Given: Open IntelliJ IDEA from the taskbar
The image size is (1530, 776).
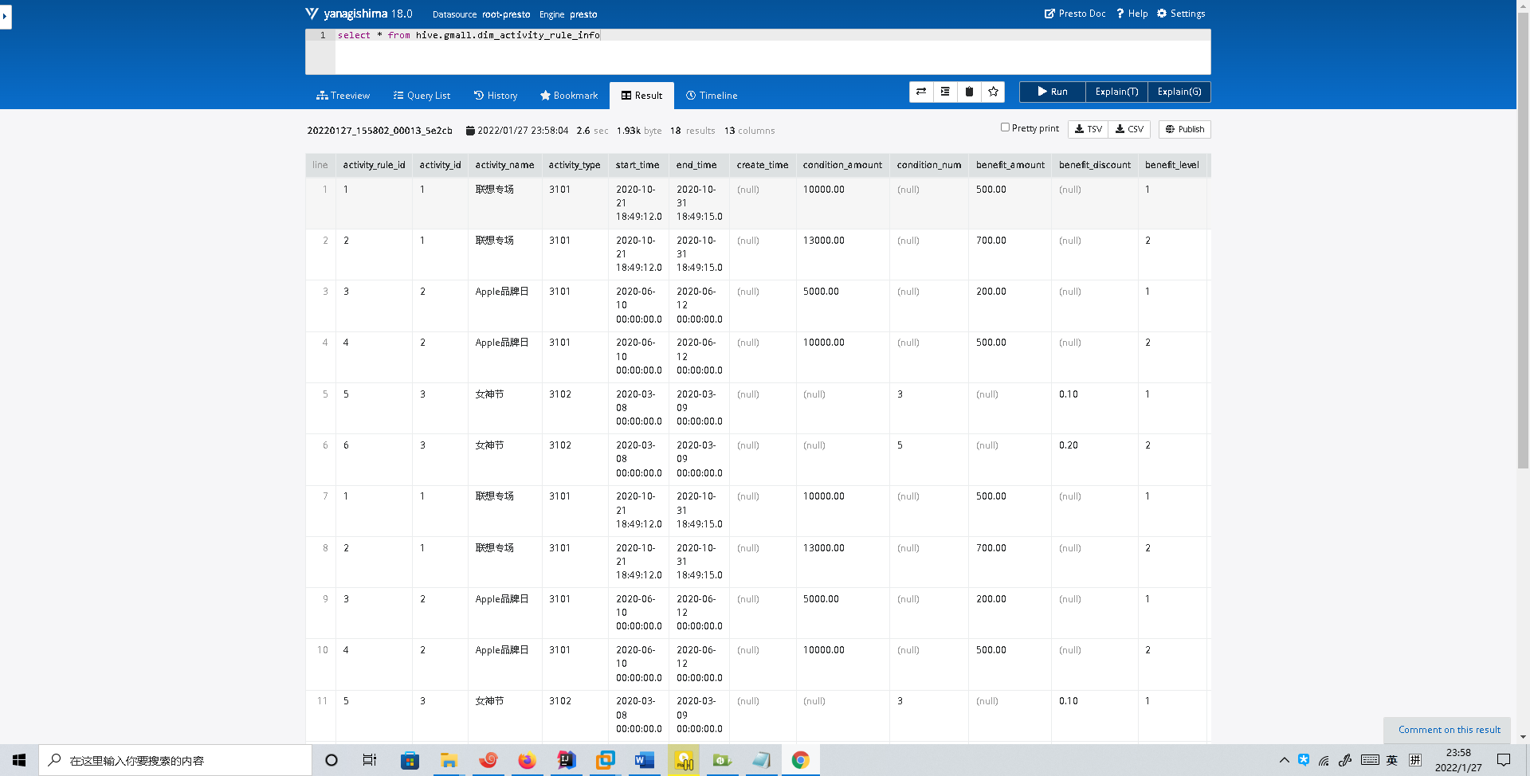Looking at the screenshot, I should click(566, 760).
